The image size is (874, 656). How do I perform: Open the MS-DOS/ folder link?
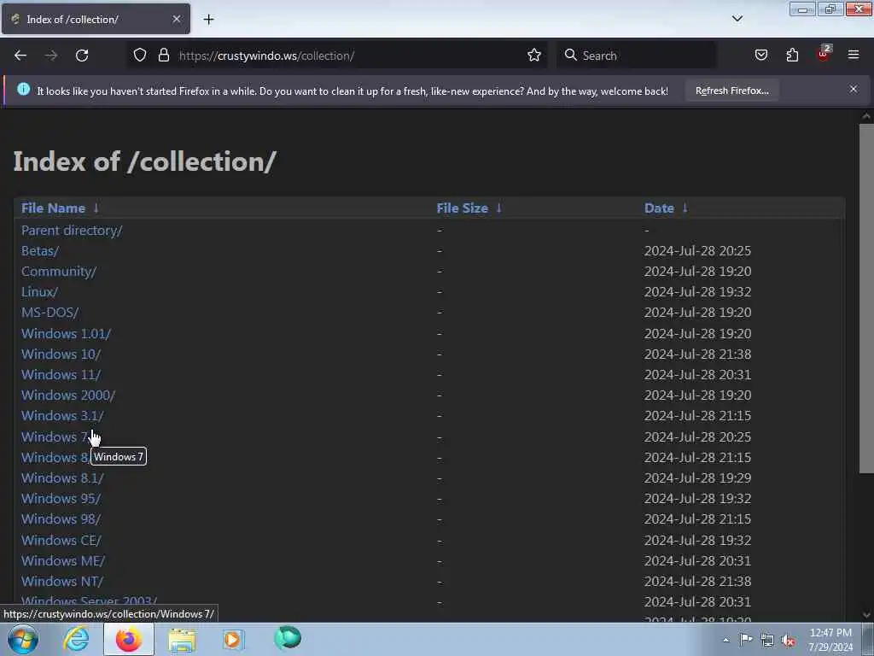point(50,313)
